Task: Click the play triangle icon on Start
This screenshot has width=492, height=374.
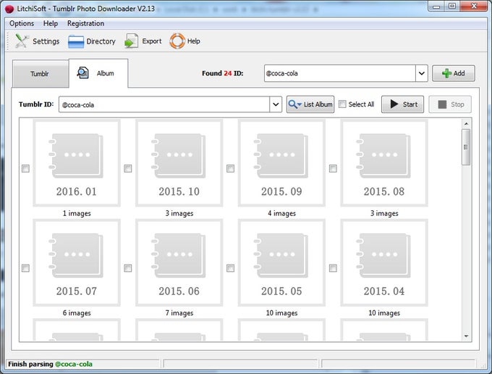Action: point(394,104)
